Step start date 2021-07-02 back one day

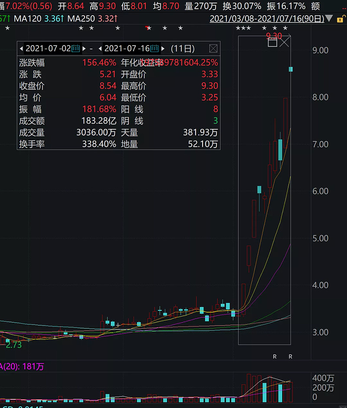tap(21, 49)
